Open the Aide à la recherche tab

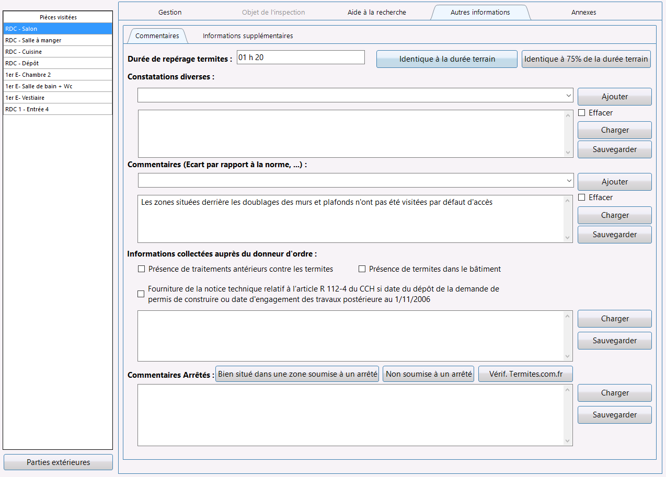[x=376, y=12]
